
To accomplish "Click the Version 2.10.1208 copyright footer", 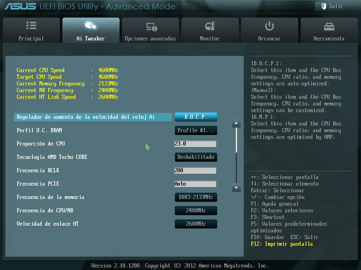I will pyautogui.click(x=180, y=266).
